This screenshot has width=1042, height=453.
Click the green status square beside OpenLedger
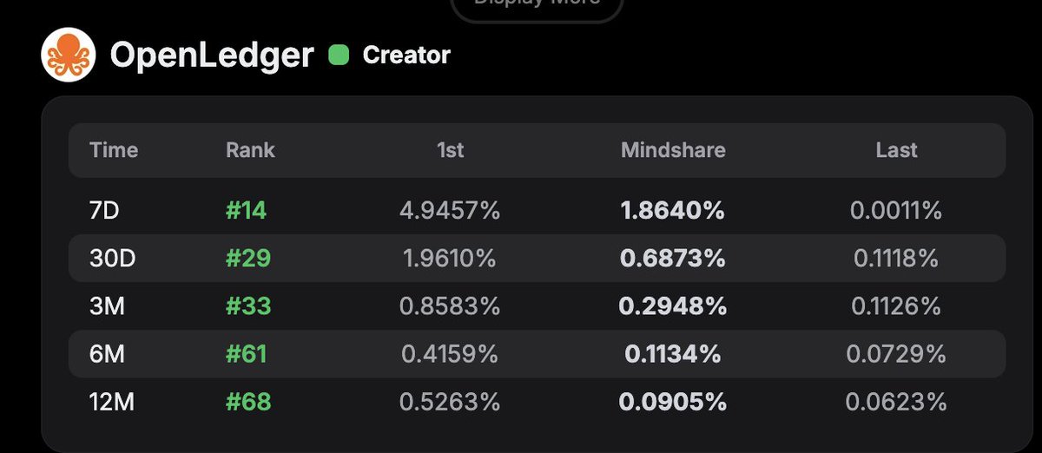(339, 56)
